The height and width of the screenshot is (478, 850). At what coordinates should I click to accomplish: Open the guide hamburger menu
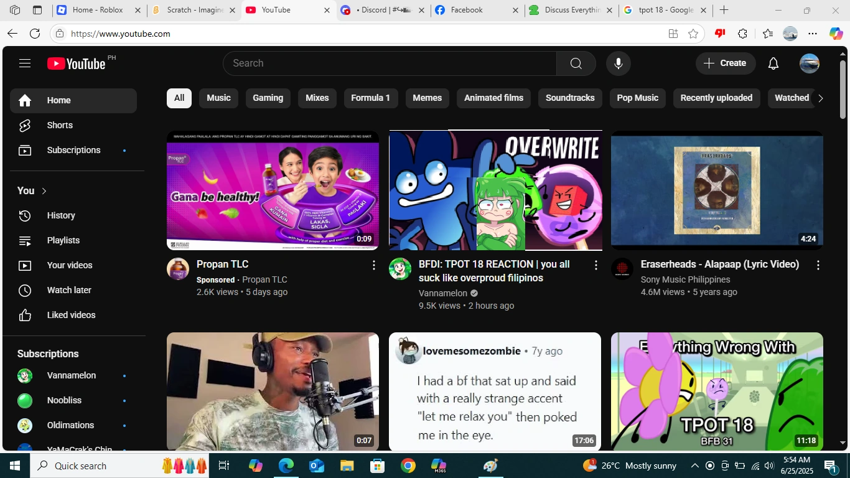pos(25,63)
